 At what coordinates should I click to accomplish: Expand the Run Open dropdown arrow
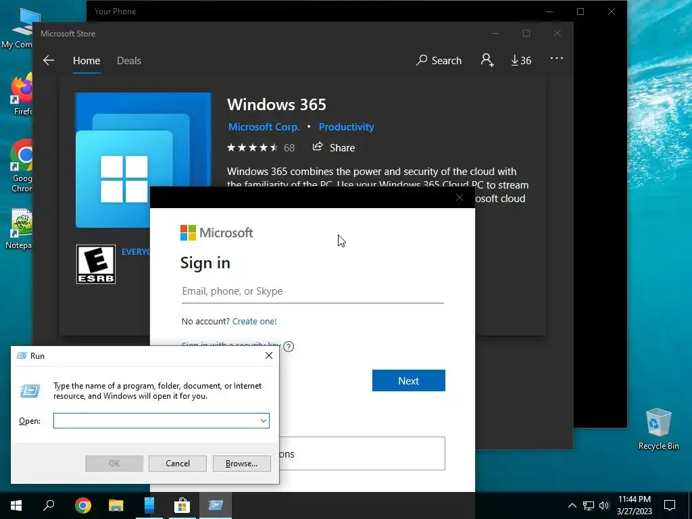[x=264, y=420]
